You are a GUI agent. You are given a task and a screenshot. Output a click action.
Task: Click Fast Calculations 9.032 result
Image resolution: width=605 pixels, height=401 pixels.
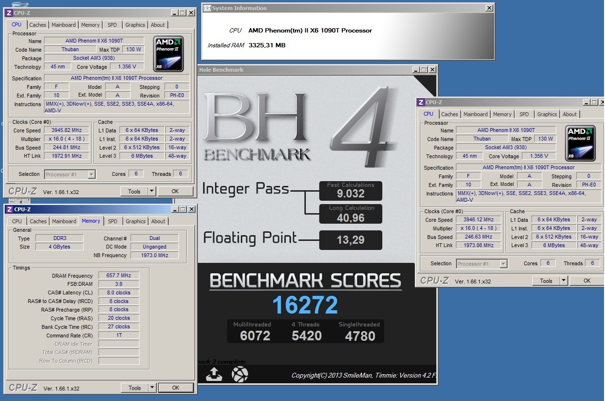click(351, 194)
